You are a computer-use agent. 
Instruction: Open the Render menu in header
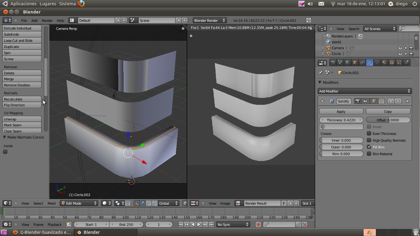[47, 21]
